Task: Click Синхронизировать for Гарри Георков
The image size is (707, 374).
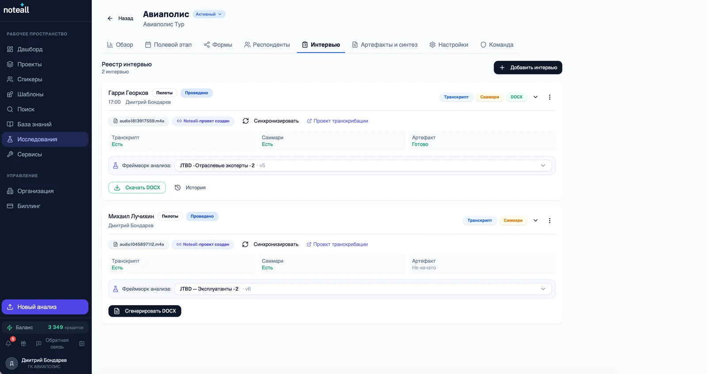Action: [x=270, y=121]
